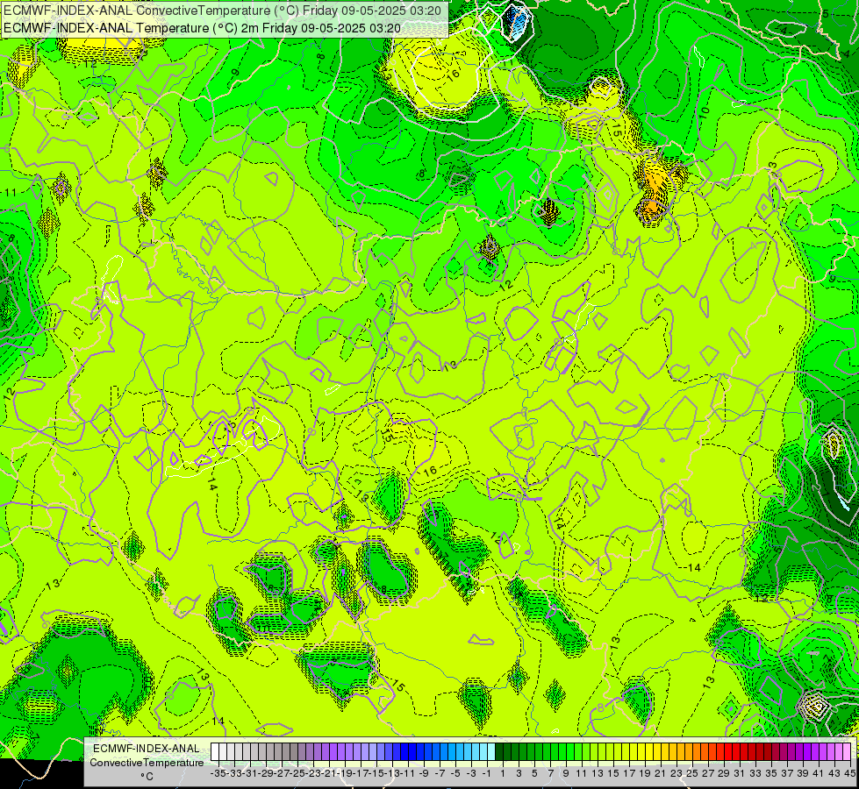Click the -11 contour label at left edge
859x789 pixels.
[10, 192]
